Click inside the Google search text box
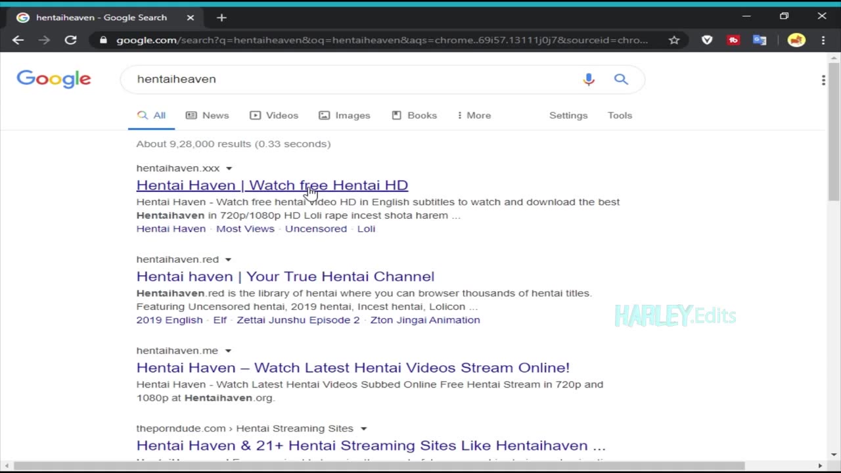The image size is (841, 473). click(355, 79)
